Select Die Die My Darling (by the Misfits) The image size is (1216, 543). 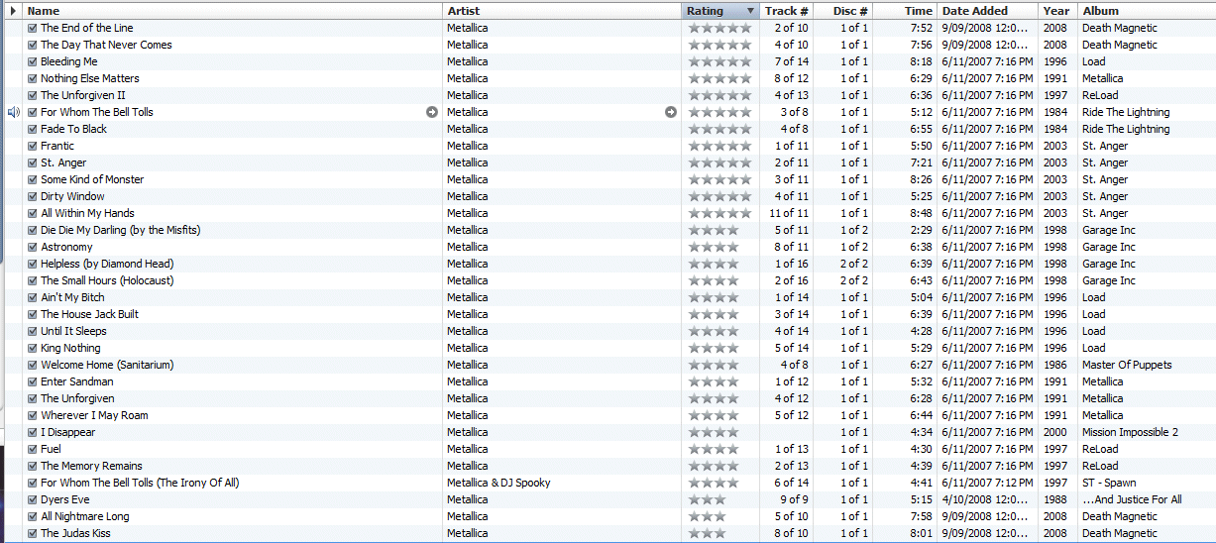tap(120, 230)
